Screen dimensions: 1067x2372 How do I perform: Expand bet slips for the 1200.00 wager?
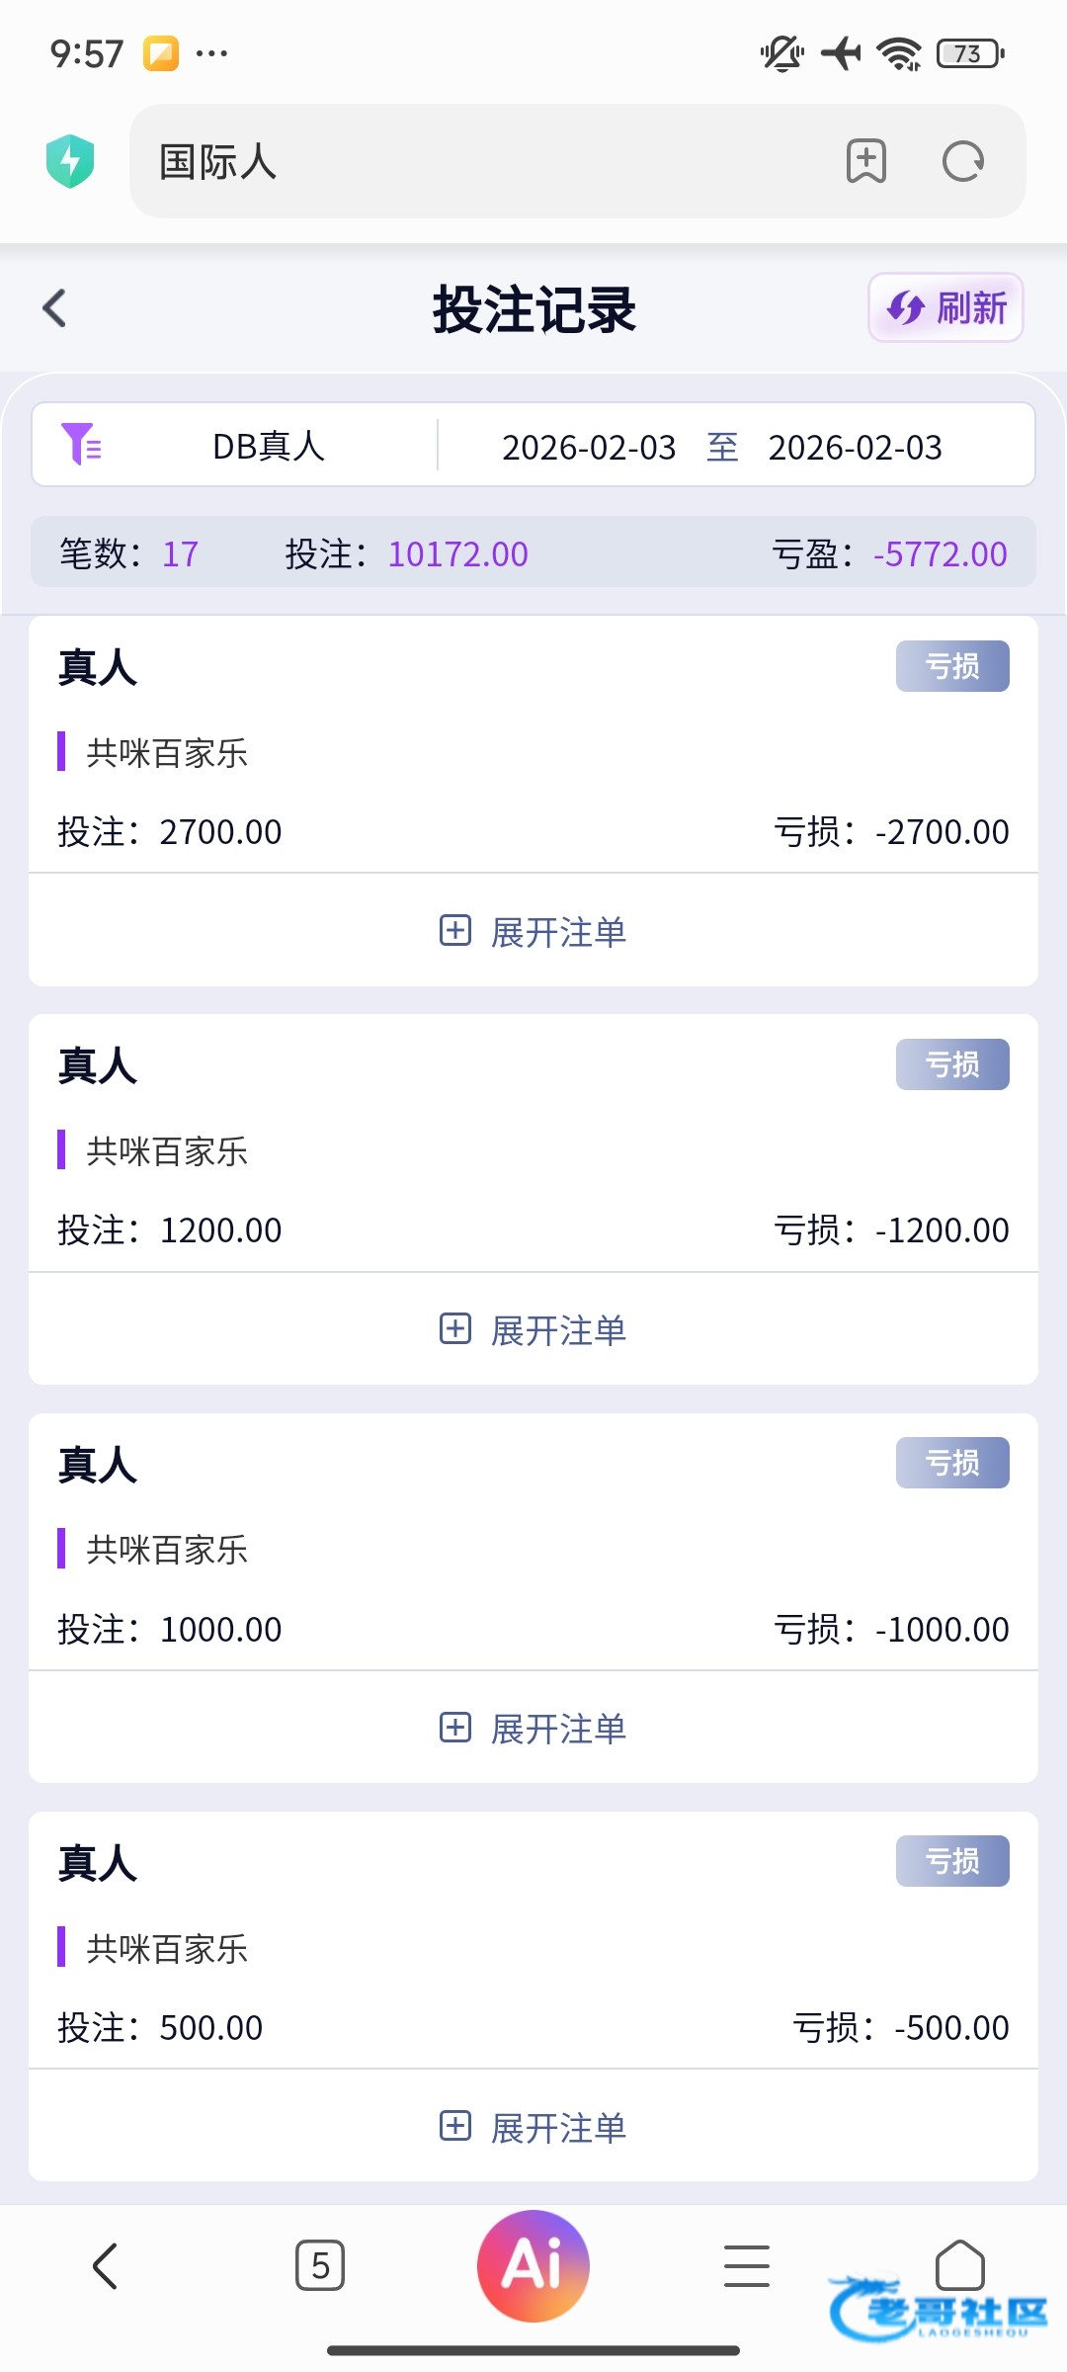tap(533, 1329)
